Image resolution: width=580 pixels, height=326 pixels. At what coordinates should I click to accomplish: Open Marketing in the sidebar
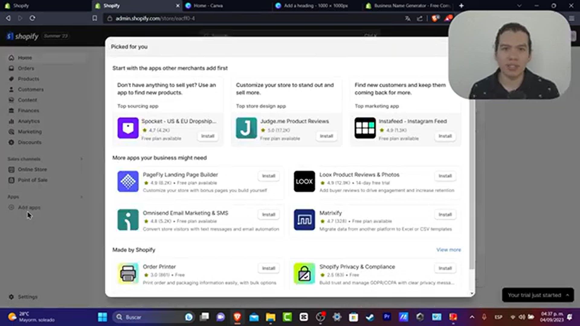click(x=30, y=132)
